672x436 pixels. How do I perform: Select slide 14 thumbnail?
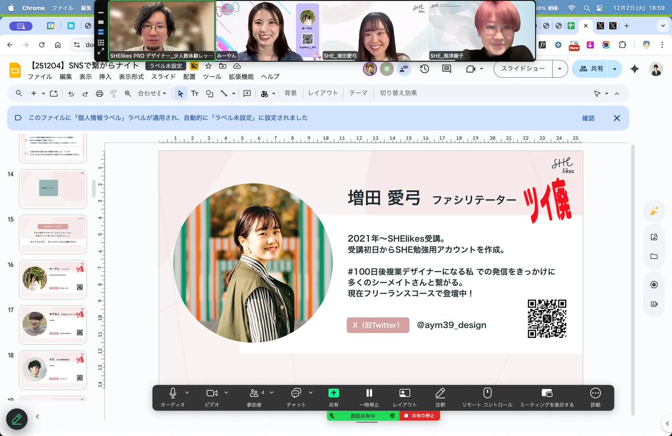[x=53, y=189]
